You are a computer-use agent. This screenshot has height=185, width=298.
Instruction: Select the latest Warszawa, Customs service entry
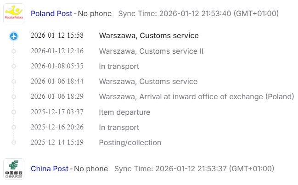click(x=148, y=36)
